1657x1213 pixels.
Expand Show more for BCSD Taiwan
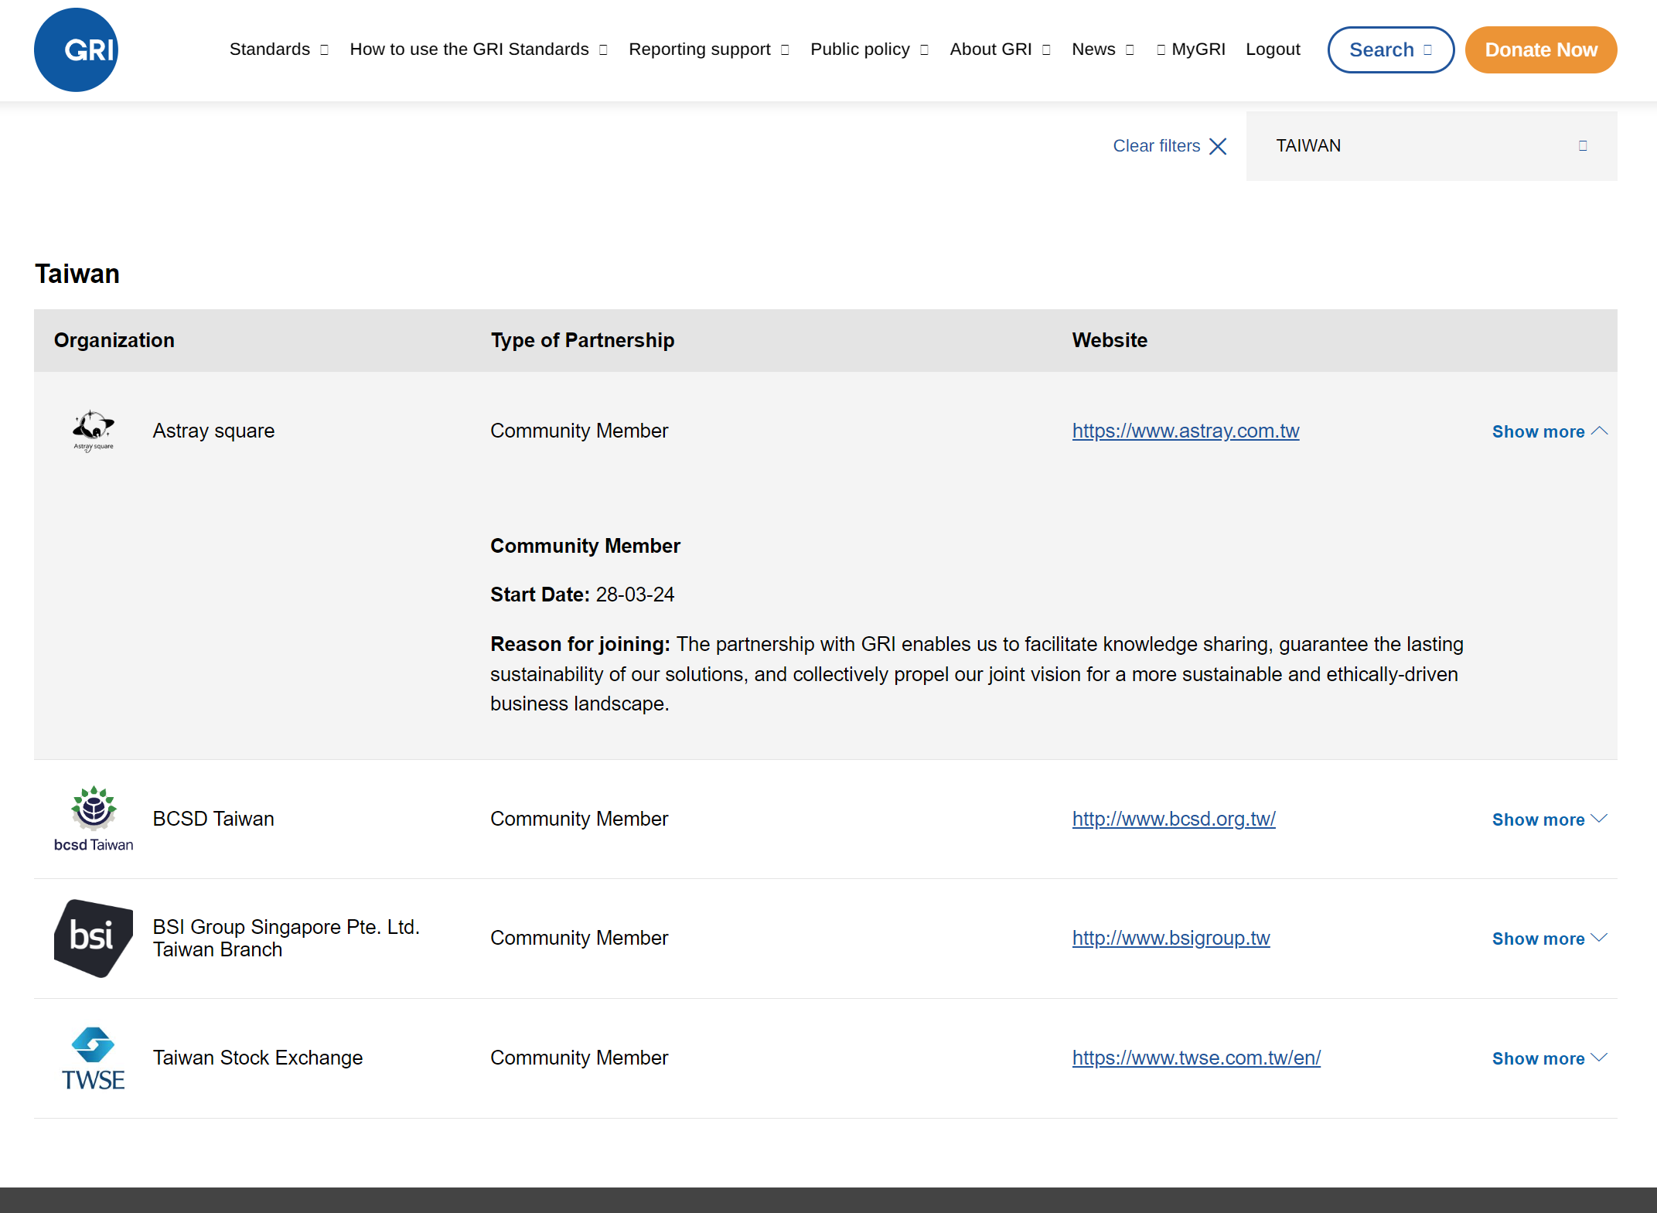click(x=1550, y=819)
